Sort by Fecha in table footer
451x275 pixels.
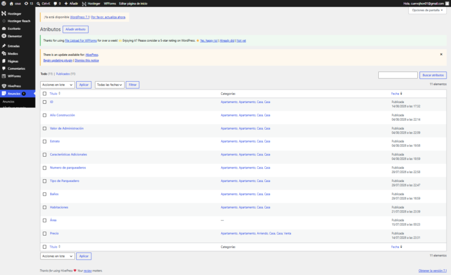(x=397, y=247)
